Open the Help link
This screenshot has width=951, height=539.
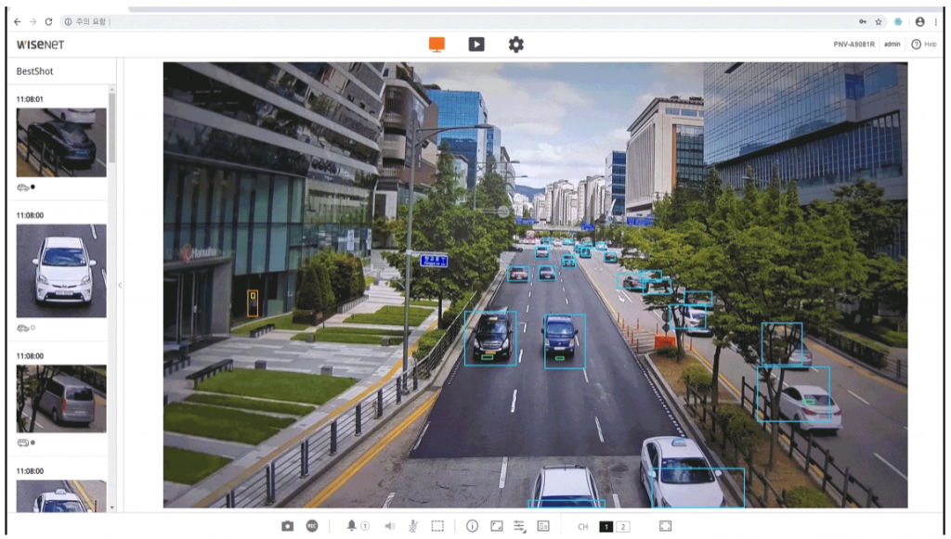pos(931,45)
